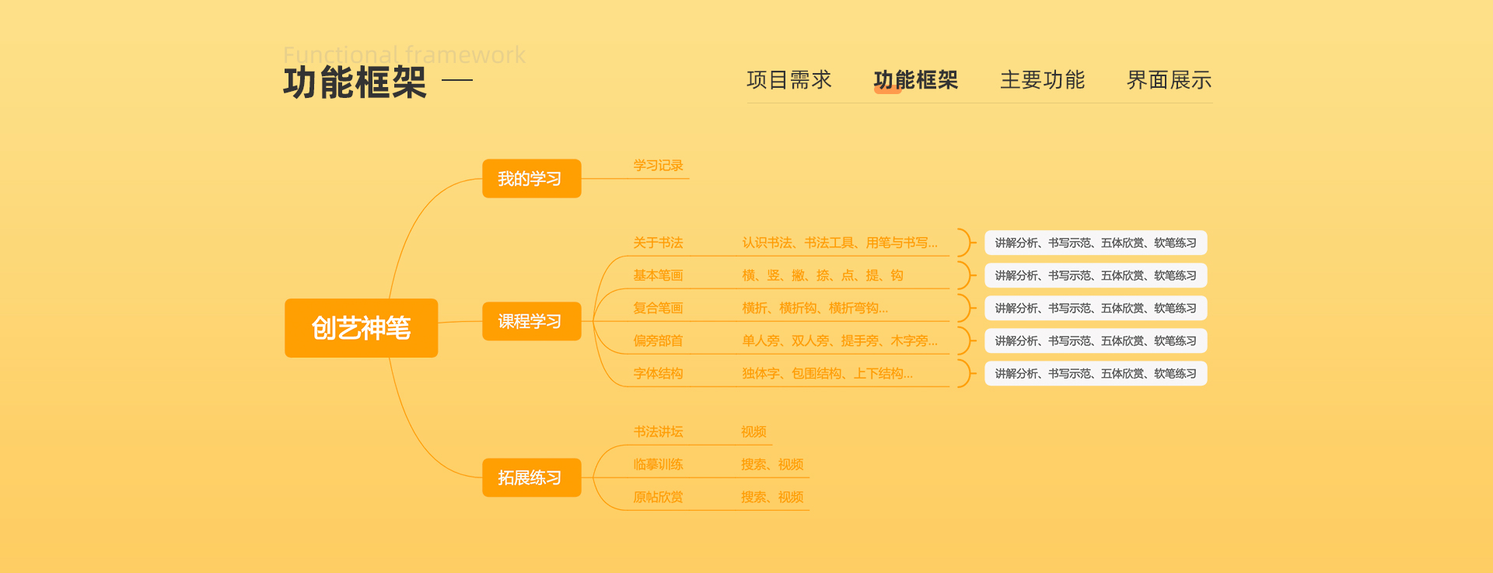Screen dimensions: 1493x573
Task: Open the 项目需求 tab
Action: (788, 80)
